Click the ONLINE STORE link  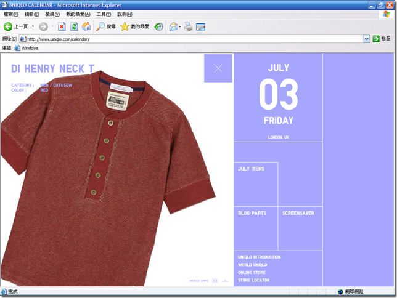click(x=252, y=273)
